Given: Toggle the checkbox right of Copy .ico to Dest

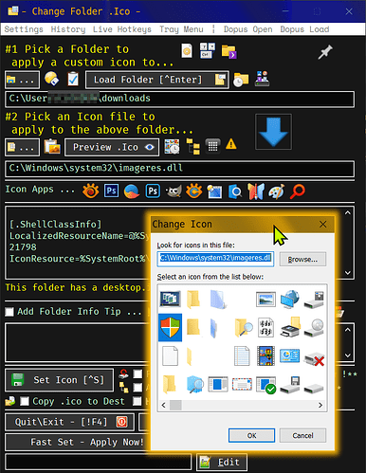Looking at the screenshot, I should pos(137,401).
